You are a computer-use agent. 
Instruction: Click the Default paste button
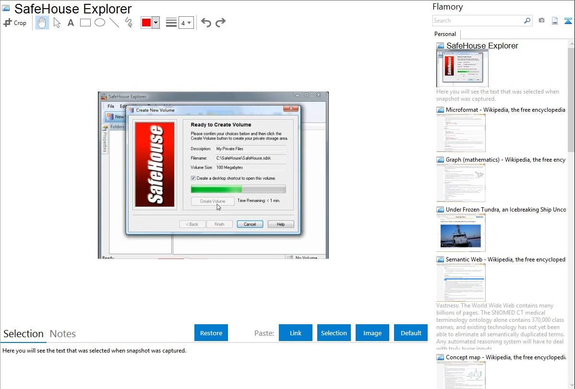(411, 332)
